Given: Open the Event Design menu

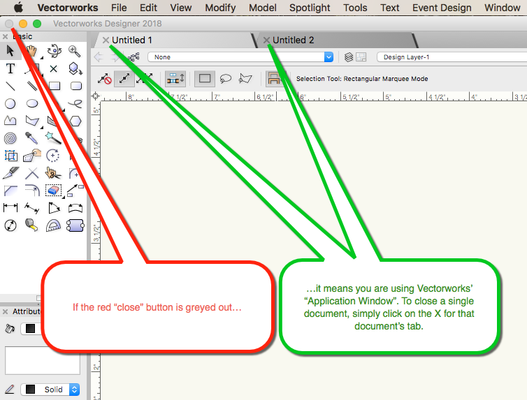Looking at the screenshot, I should click(x=442, y=8).
